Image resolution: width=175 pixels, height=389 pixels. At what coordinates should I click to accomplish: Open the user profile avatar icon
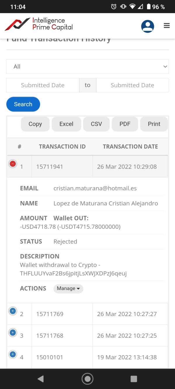148,26
